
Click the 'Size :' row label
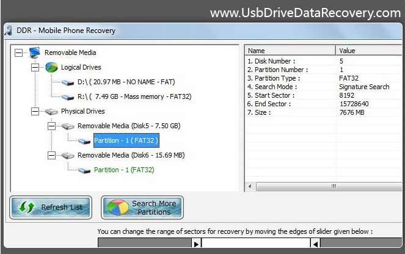click(x=259, y=112)
